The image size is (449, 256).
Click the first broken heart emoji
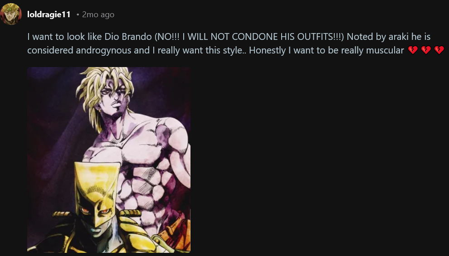413,50
